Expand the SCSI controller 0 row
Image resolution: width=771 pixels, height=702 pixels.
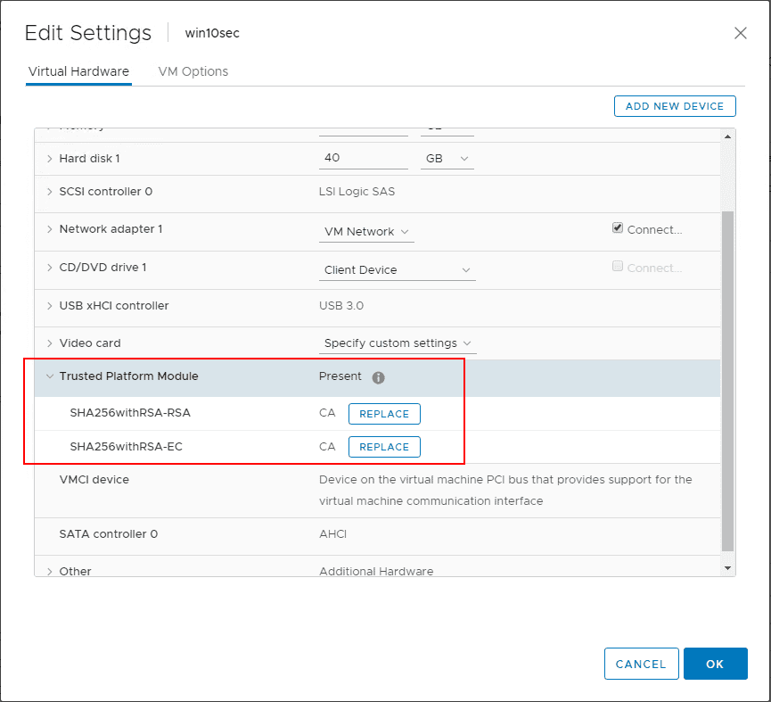coord(50,192)
